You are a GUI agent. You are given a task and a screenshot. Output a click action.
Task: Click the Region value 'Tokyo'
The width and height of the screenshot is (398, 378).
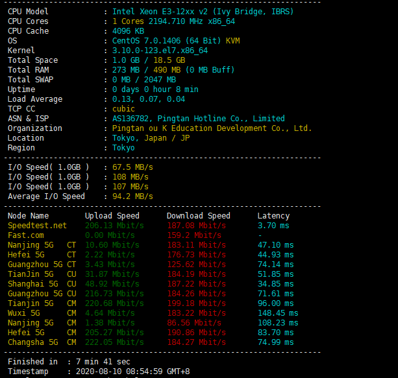point(123,148)
